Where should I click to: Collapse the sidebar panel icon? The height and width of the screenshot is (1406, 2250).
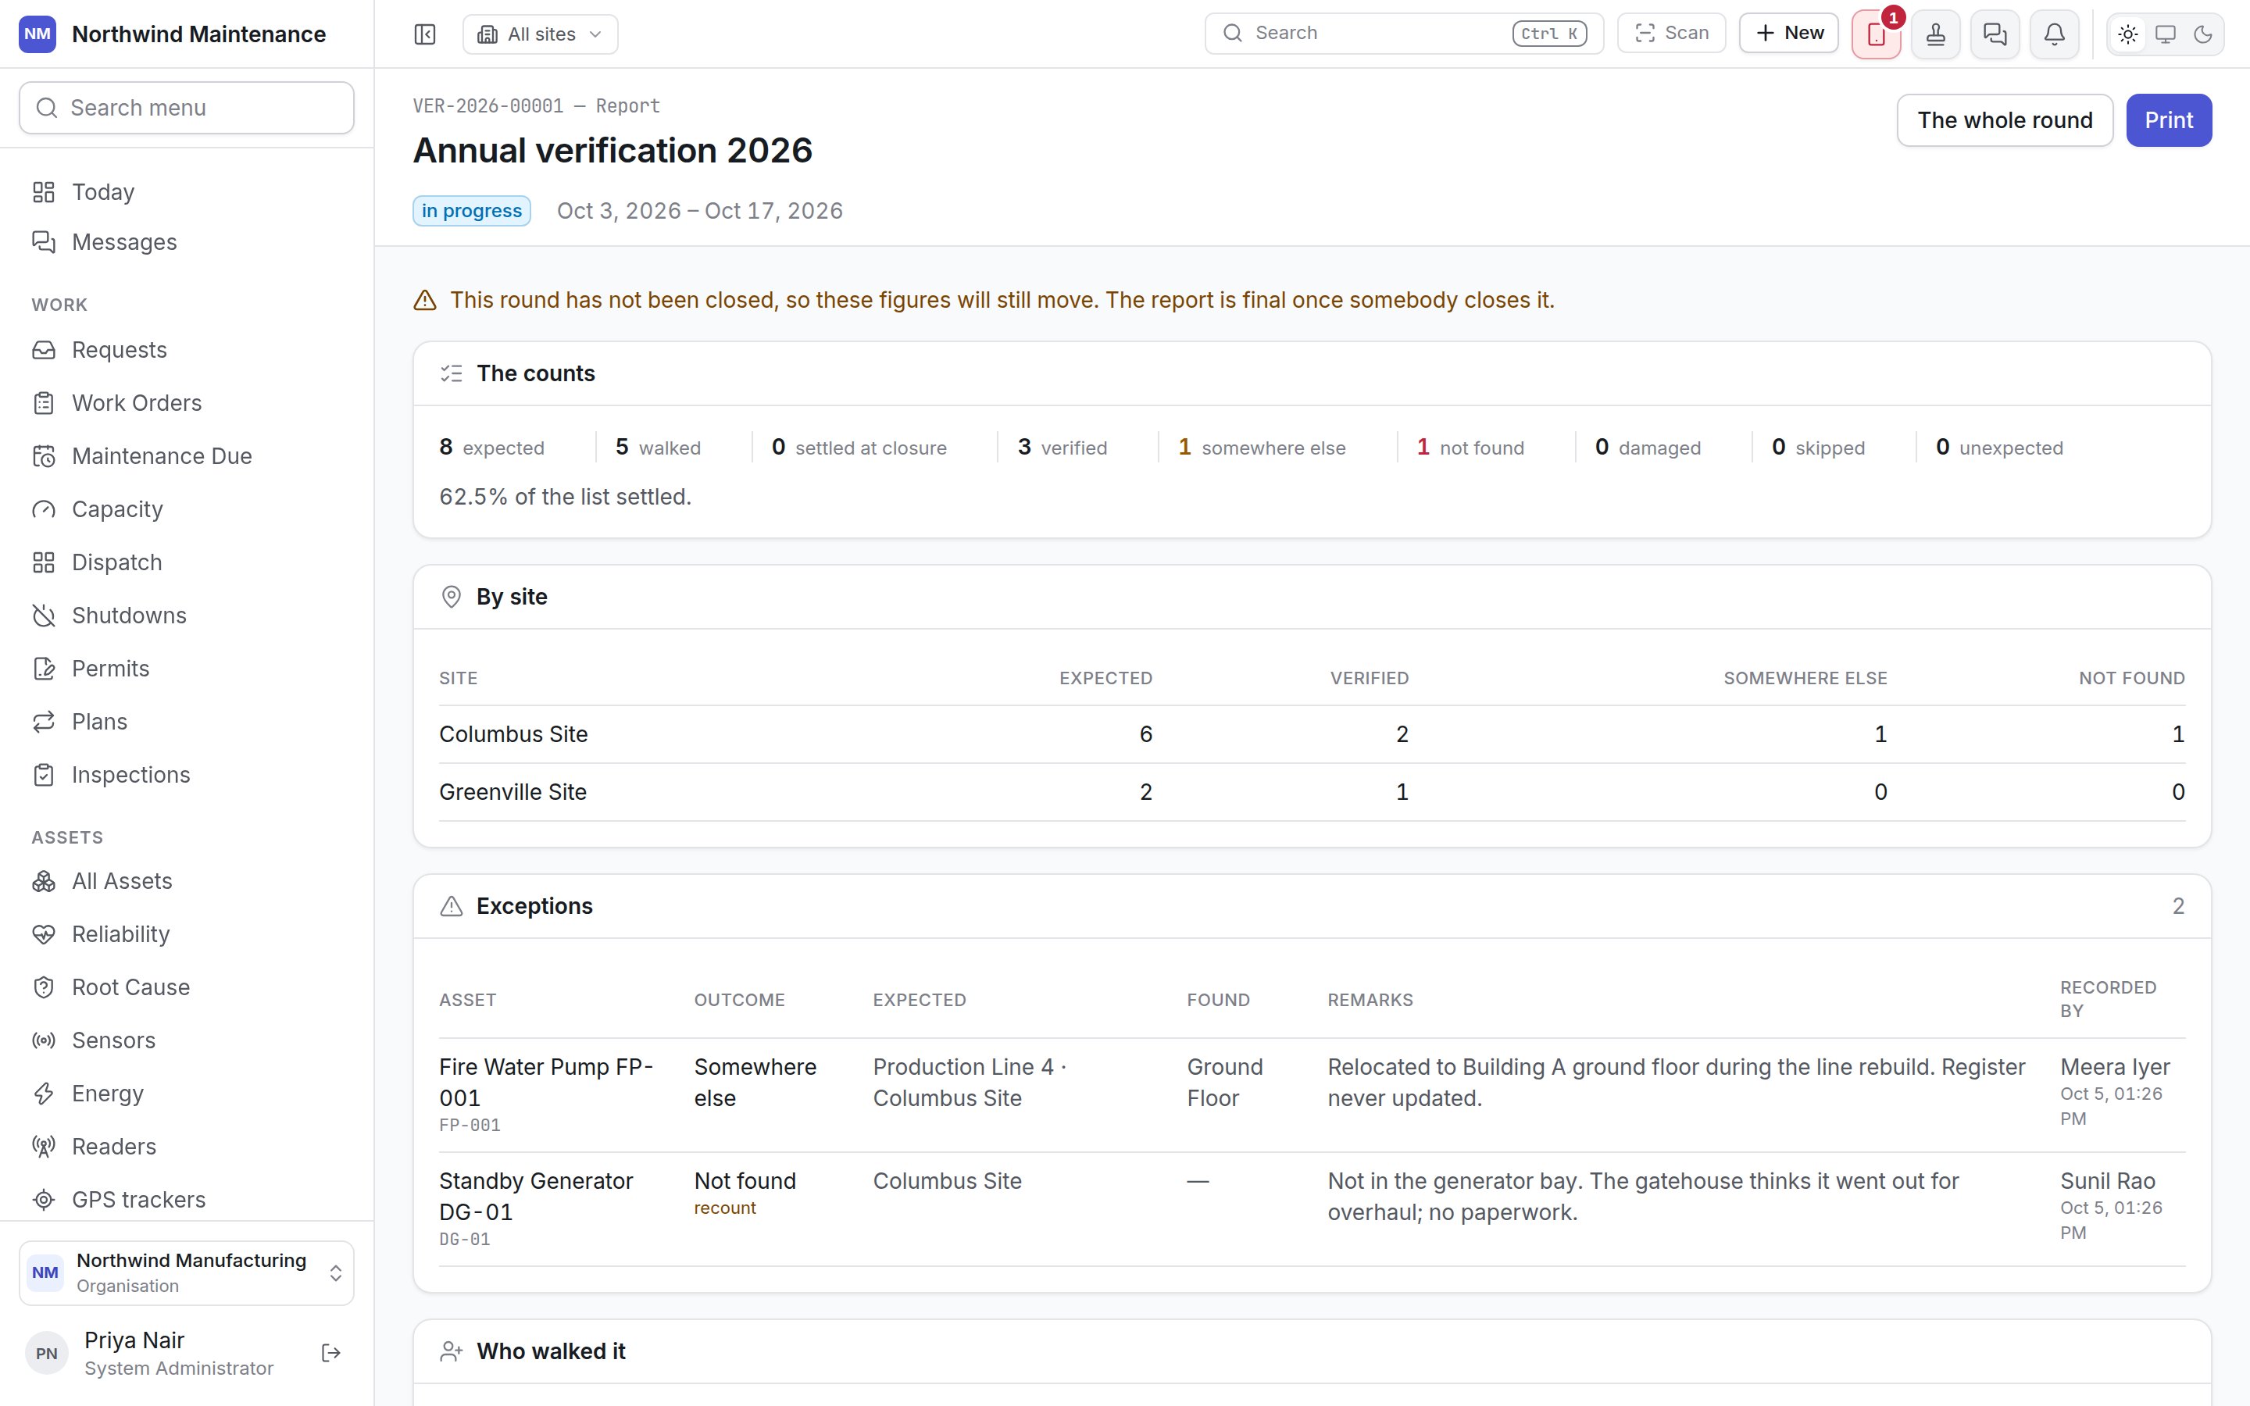425,34
